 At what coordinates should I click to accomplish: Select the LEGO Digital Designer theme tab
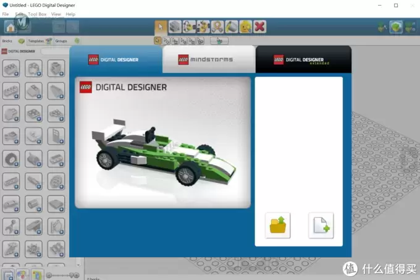[115, 59]
